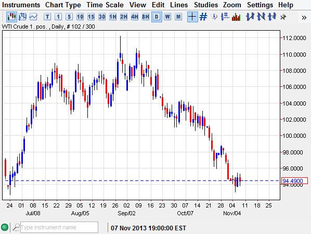
Task: Open the Settings menu
Action: click(x=260, y=5)
